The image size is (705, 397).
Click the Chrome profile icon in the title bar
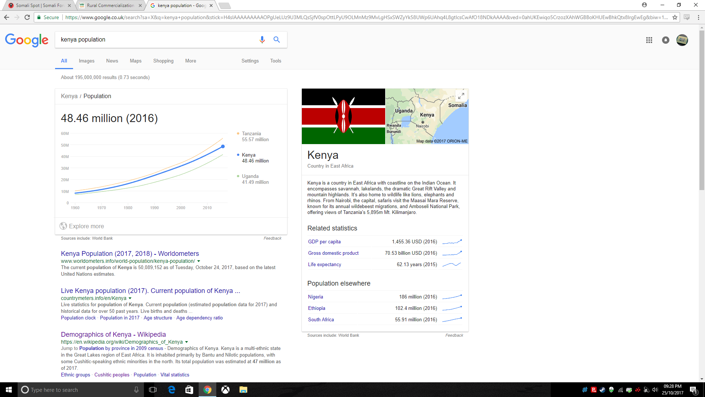[x=644, y=5]
